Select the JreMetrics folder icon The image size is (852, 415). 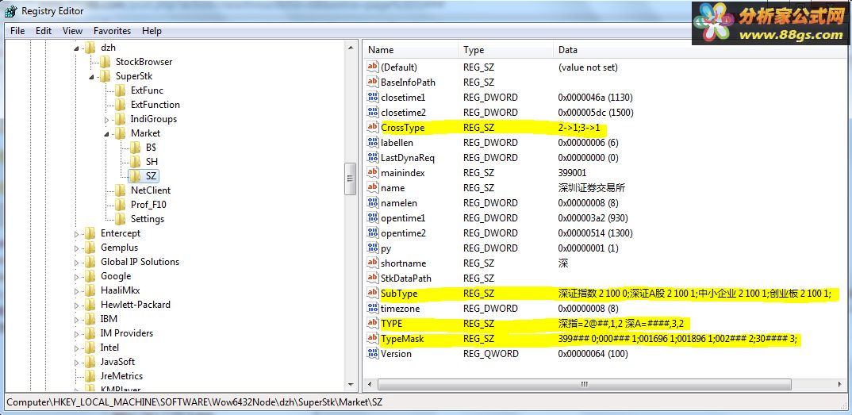pyautogui.click(x=90, y=376)
